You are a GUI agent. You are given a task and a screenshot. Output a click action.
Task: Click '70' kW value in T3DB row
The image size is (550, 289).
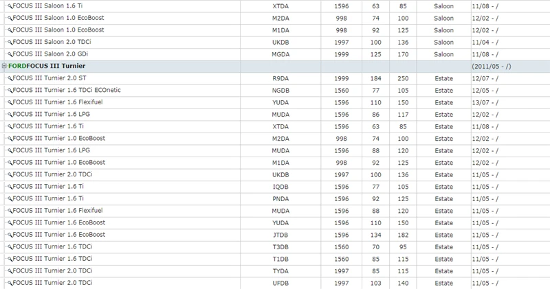[375, 247]
